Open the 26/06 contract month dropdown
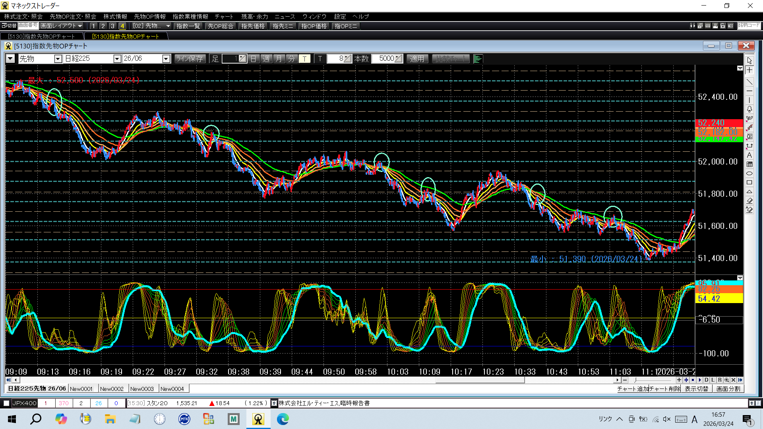763x429 pixels. click(x=166, y=59)
